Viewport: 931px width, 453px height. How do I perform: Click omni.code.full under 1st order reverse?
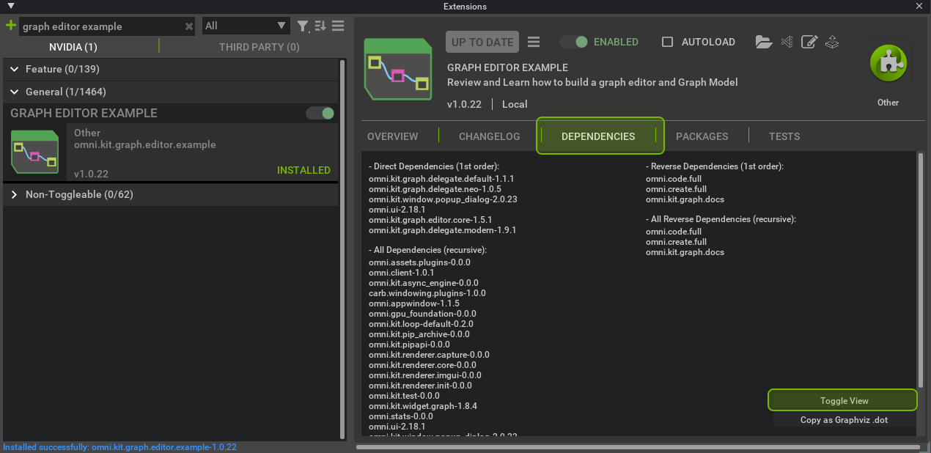[674, 179]
